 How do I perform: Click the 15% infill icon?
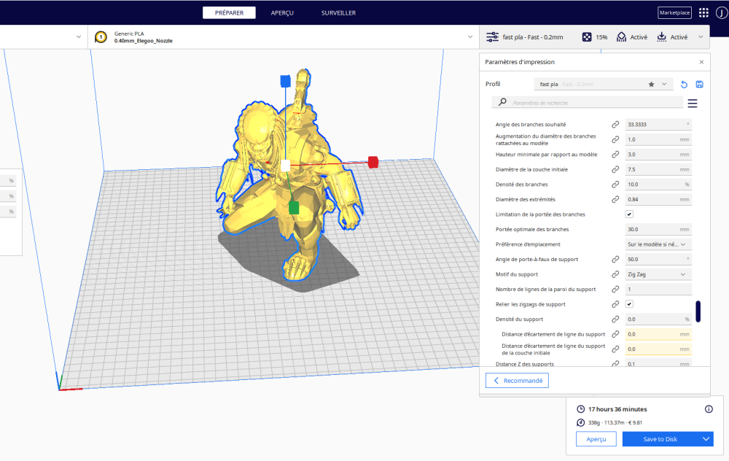click(587, 36)
